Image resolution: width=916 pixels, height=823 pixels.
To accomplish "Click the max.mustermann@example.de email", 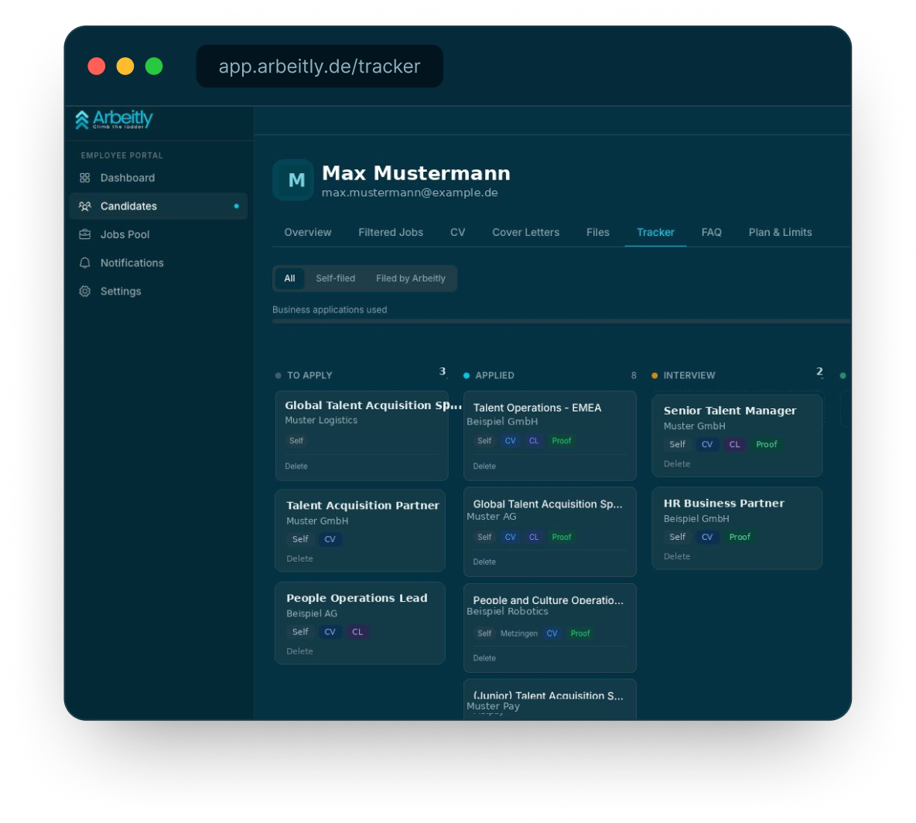I will coord(409,193).
